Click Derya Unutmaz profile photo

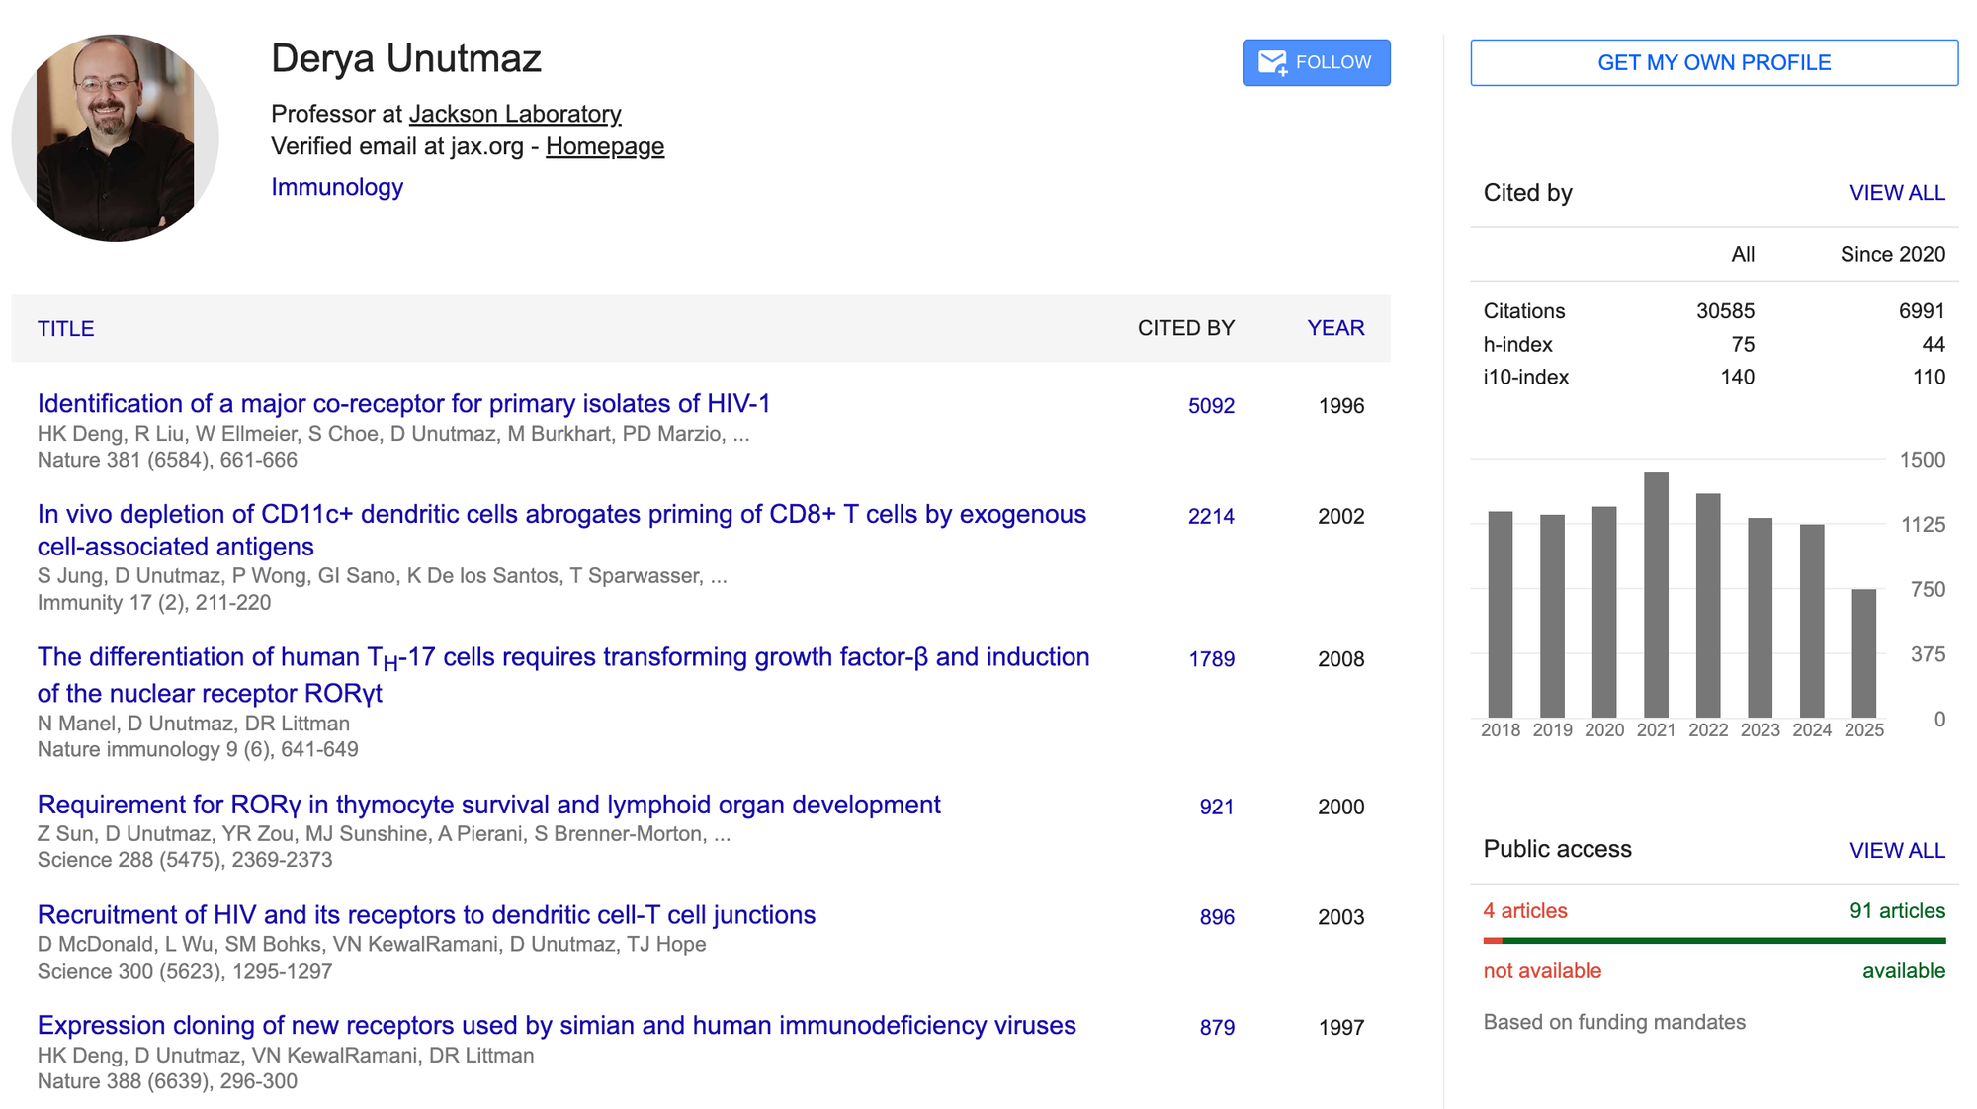[x=116, y=138]
